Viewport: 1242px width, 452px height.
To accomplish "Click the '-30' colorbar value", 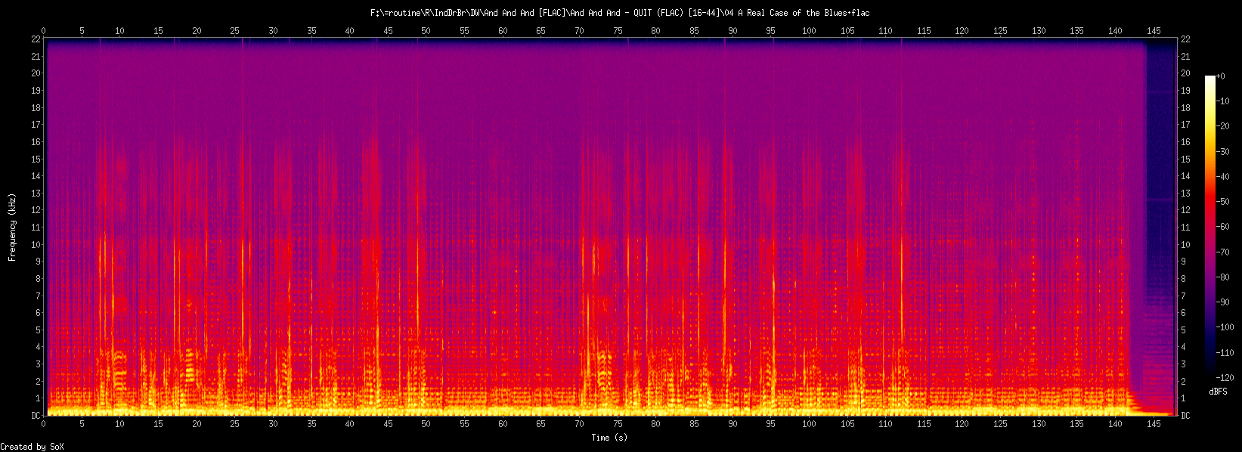I will (x=1222, y=152).
